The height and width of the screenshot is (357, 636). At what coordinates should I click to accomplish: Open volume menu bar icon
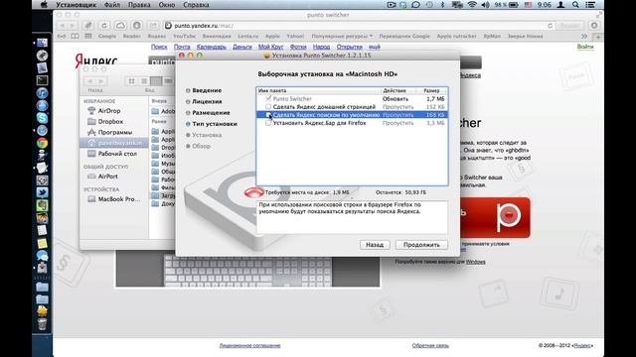pyautogui.click(x=485, y=5)
